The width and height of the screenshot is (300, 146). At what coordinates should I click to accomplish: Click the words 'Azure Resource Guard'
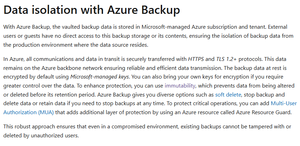tap(264, 112)
